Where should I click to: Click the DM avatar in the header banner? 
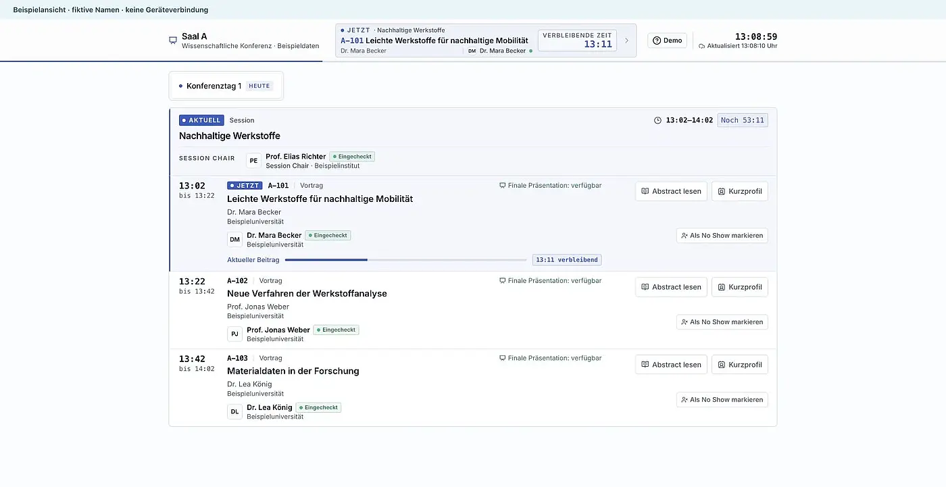click(x=472, y=51)
